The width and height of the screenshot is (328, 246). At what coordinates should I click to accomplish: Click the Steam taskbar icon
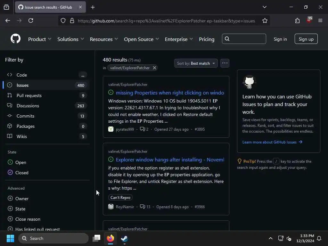[124, 238]
